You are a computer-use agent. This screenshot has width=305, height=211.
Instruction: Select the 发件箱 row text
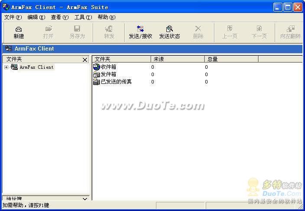pos(108,74)
